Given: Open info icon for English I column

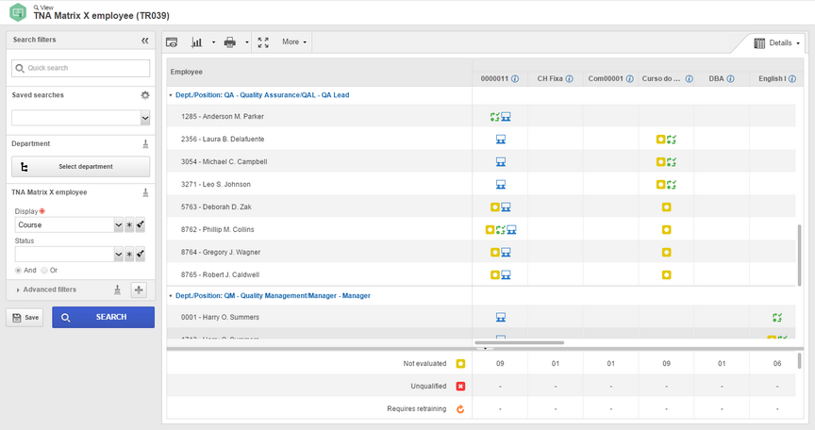Looking at the screenshot, I should (792, 79).
